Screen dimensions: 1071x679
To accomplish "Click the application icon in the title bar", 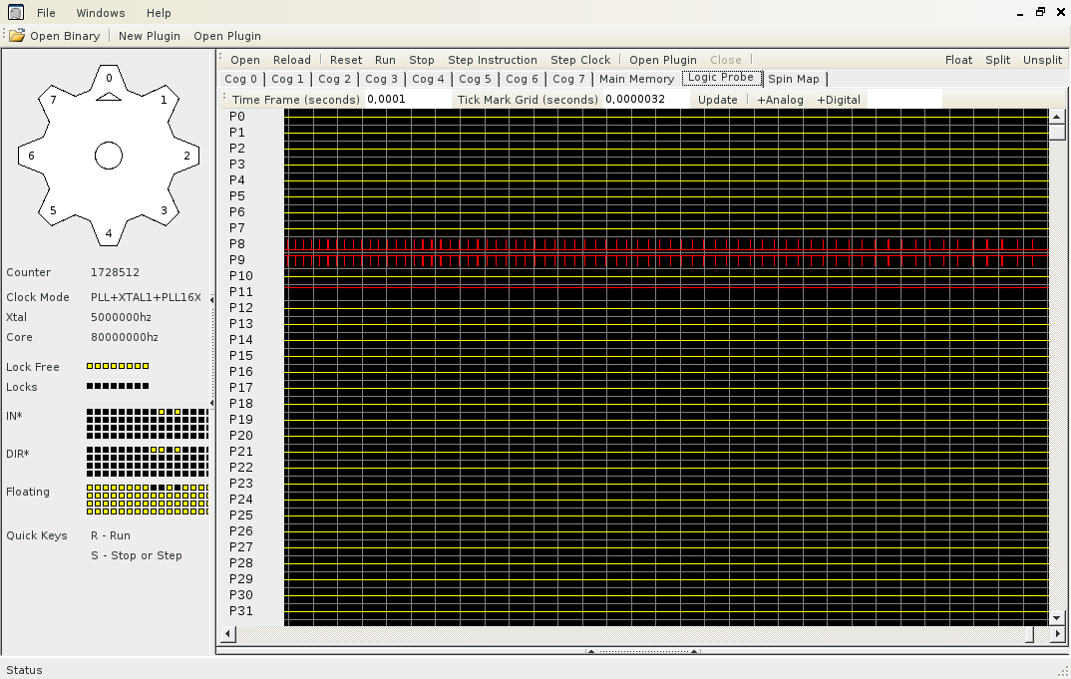I will pyautogui.click(x=15, y=13).
